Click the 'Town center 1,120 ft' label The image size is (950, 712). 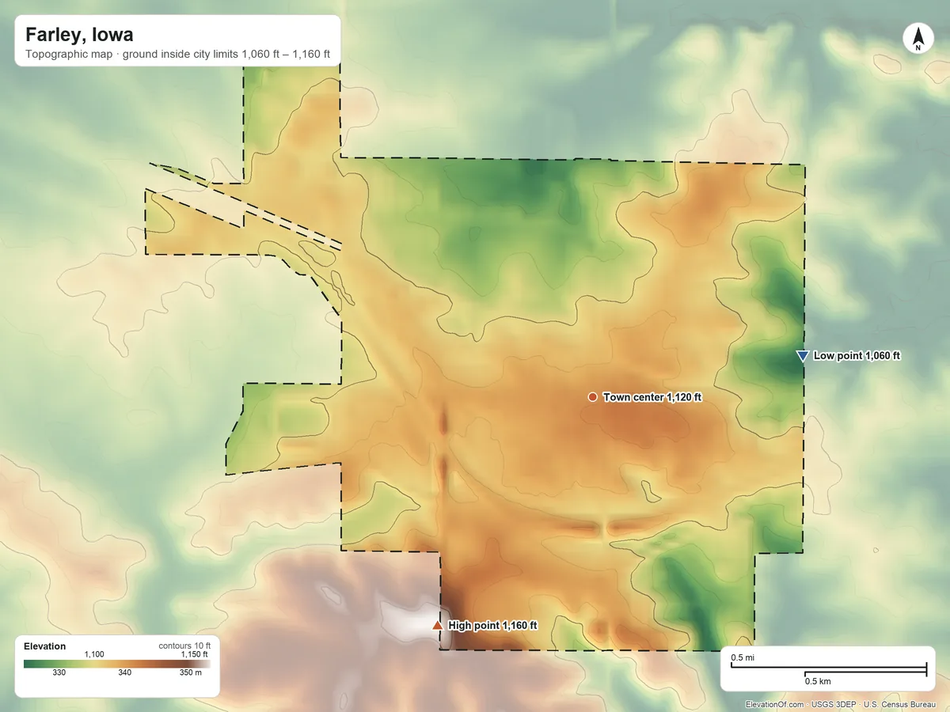(652, 397)
